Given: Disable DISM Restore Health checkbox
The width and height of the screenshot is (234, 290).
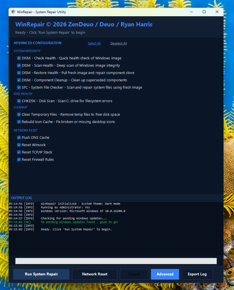Looking at the screenshot, I should [x=19, y=73].
